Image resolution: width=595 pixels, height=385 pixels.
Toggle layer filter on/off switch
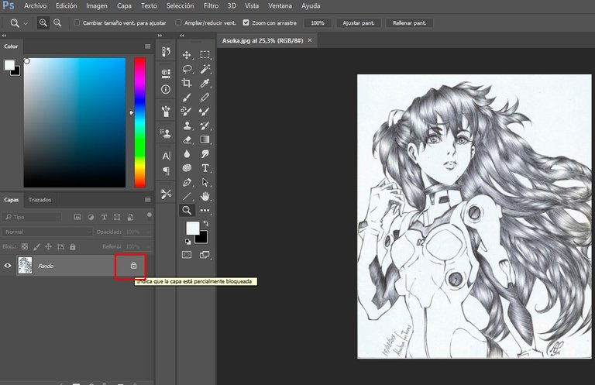pyautogui.click(x=150, y=215)
